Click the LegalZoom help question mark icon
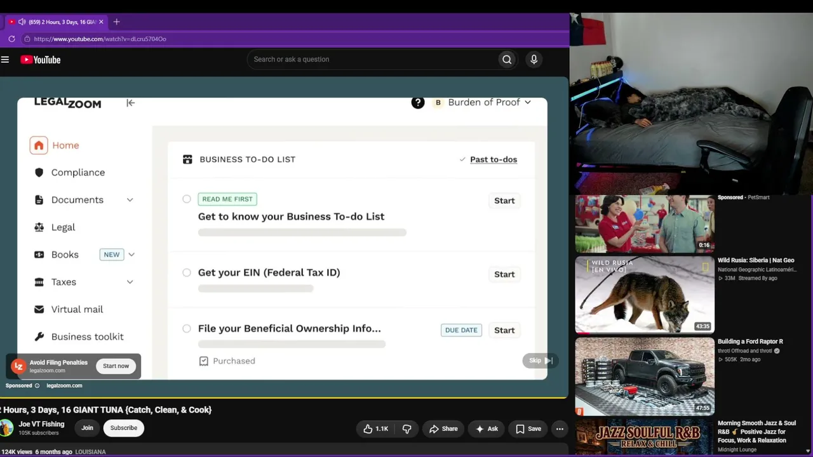The height and width of the screenshot is (457, 813). pyautogui.click(x=417, y=102)
